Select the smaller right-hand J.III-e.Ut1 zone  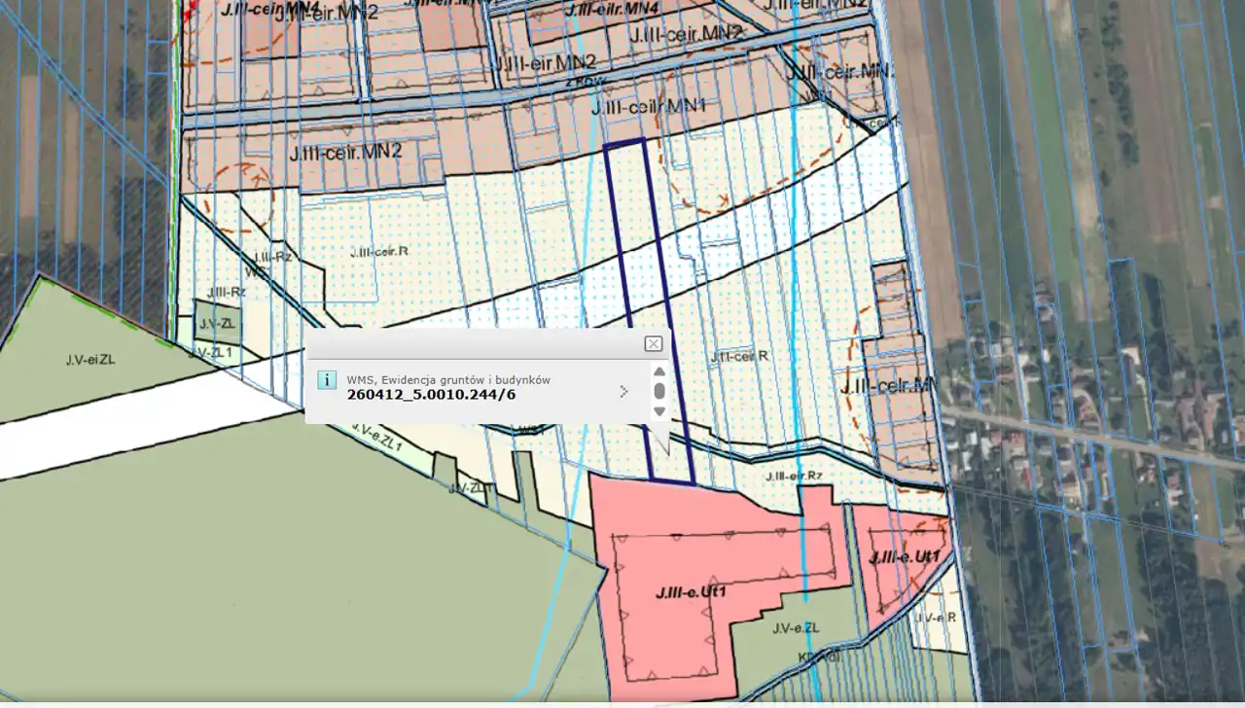coord(905,557)
